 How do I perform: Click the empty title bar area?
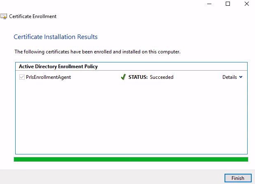(103, 4)
